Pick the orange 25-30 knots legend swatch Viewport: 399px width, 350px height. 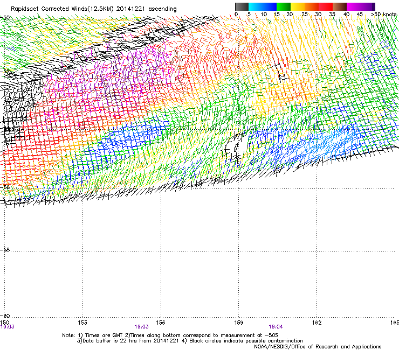coord(312,6)
